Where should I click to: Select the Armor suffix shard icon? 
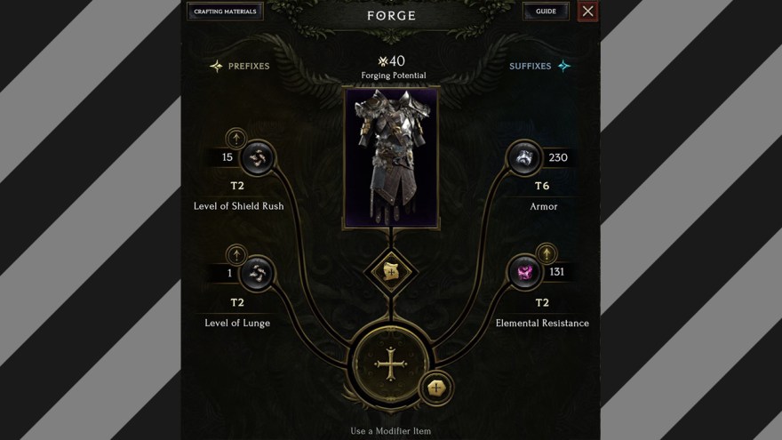[x=524, y=157]
